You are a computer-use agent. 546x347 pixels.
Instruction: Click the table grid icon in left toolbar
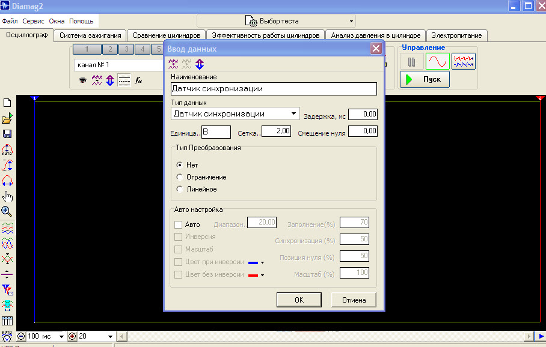7,321
